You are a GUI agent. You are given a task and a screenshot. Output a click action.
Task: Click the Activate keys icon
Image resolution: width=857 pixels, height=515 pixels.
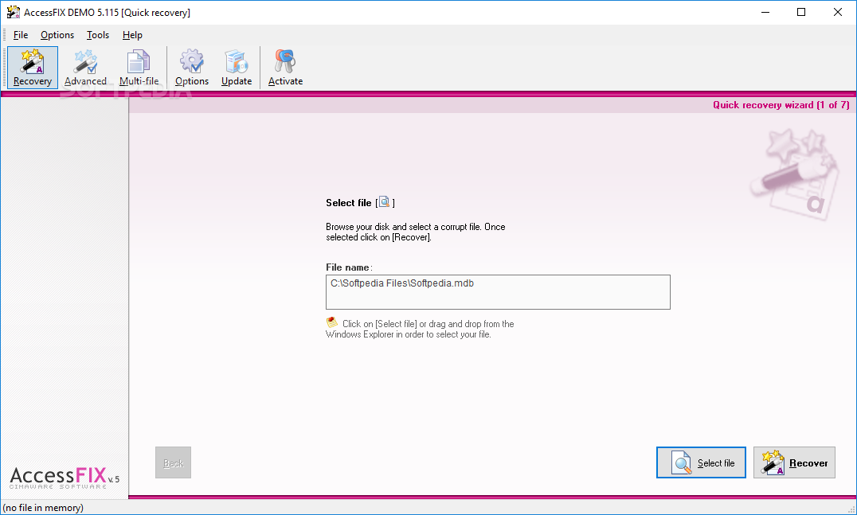[x=285, y=68]
